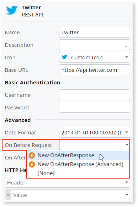Open the Value dropdown arrow
Image resolution: width=138 pixels, height=207 pixels.
coord(127,195)
